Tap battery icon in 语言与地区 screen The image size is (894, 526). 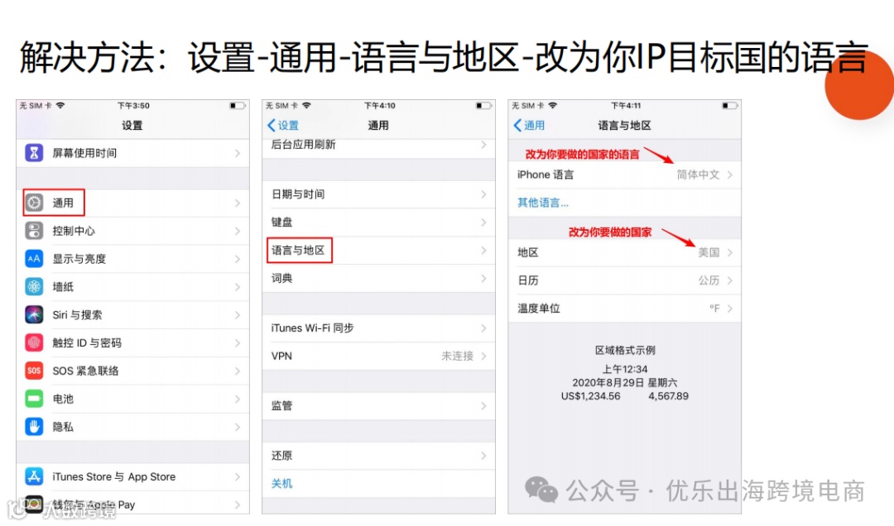730,105
